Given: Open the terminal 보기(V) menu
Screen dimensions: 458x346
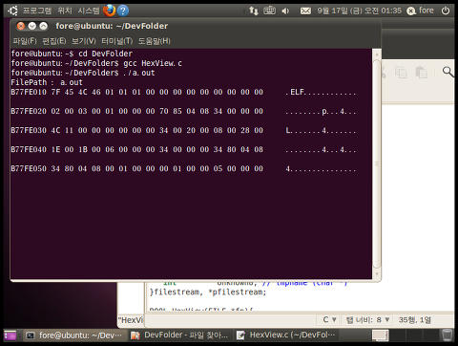Looking at the screenshot, I should [x=84, y=41].
